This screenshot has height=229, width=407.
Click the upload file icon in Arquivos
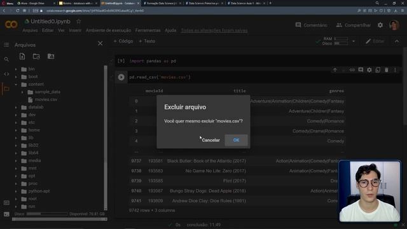click(22, 57)
